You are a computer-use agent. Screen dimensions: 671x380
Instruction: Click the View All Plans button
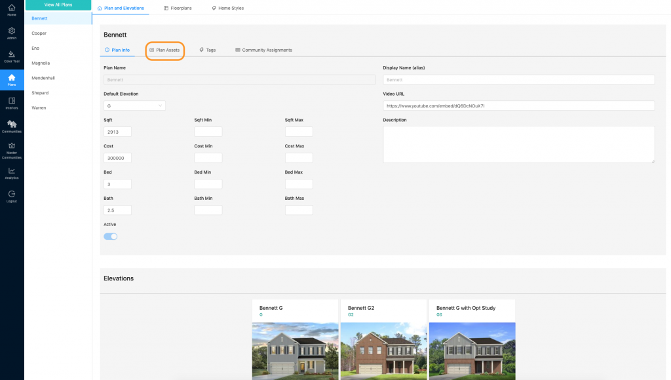click(58, 5)
